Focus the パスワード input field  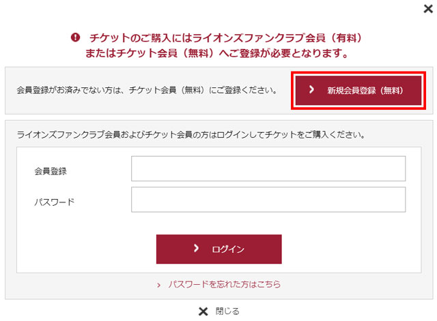(268, 200)
